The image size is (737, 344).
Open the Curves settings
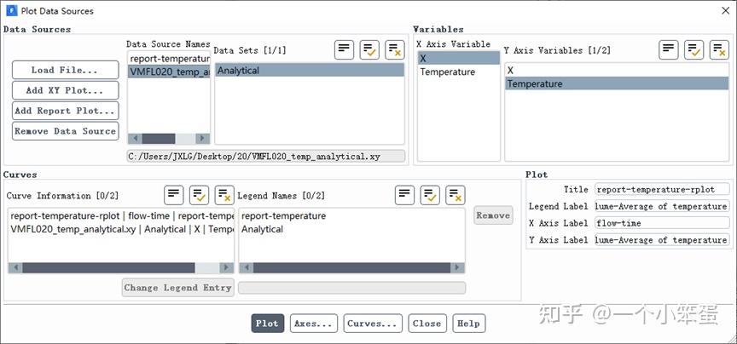coord(373,324)
